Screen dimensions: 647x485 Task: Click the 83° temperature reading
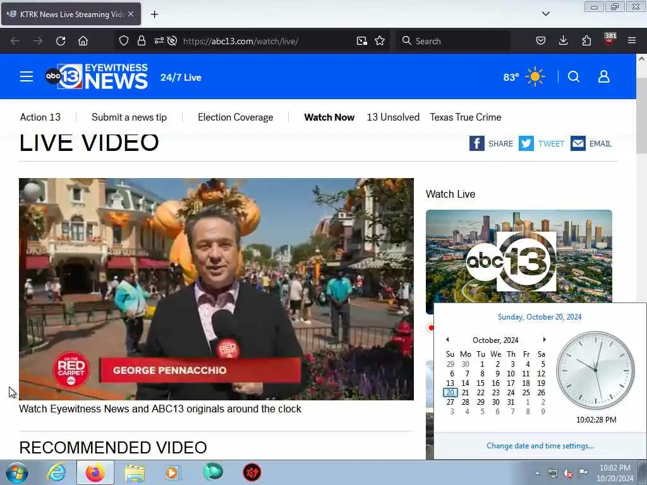tap(511, 77)
